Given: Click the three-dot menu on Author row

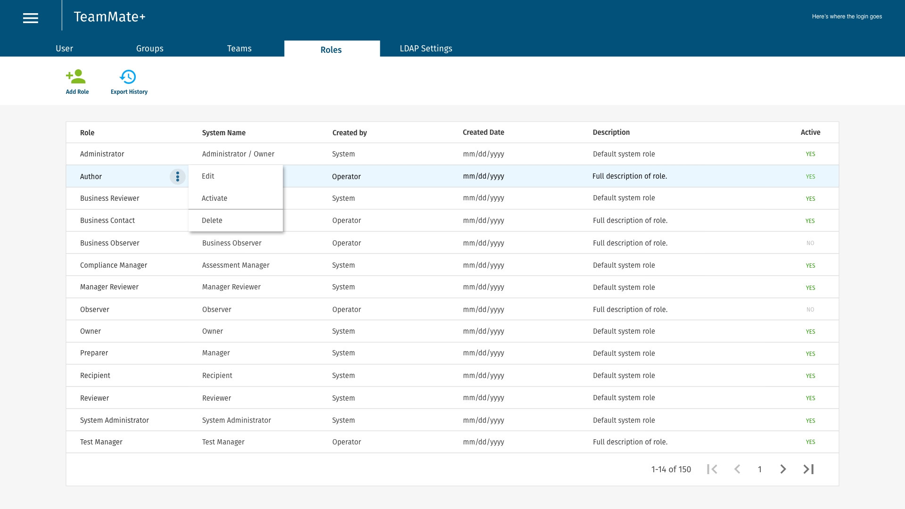Looking at the screenshot, I should (178, 177).
